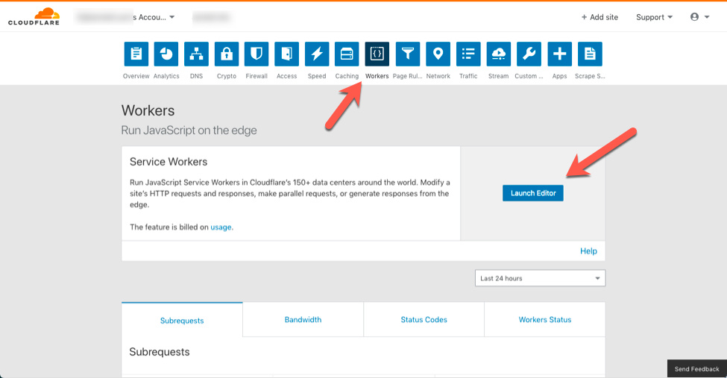Switch to the Bandwidth tab

[303, 320]
